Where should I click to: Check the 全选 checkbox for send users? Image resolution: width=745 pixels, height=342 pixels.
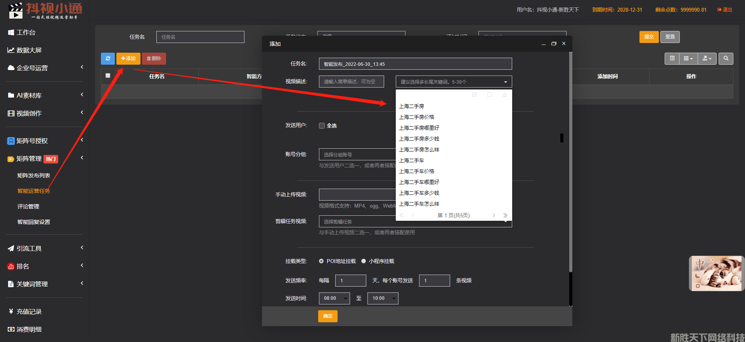point(322,125)
